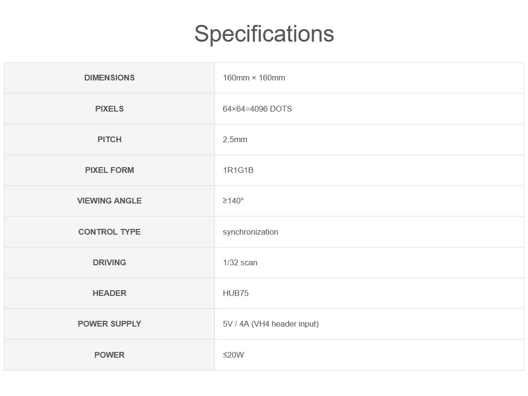Click the Specifications heading
This screenshot has width=528, height=396.
(264, 34)
